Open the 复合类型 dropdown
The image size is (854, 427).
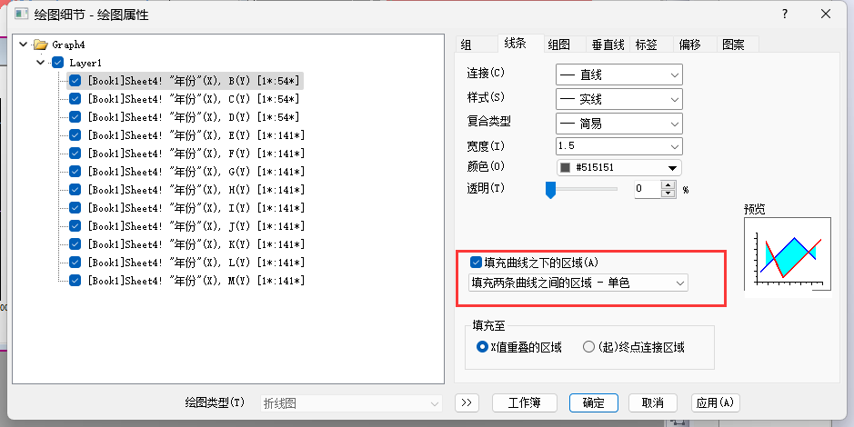coord(619,124)
